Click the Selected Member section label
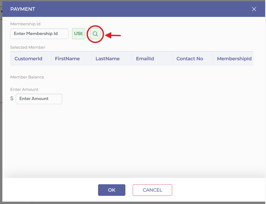This screenshot has width=266, height=204. (28, 47)
